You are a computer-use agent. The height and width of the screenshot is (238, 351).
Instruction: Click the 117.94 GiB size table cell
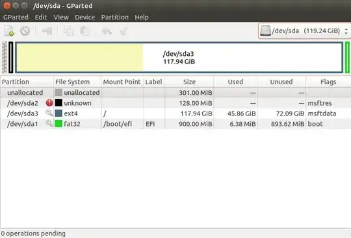pyautogui.click(x=196, y=113)
